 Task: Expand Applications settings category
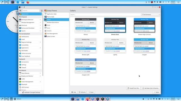[x=40, y=48]
